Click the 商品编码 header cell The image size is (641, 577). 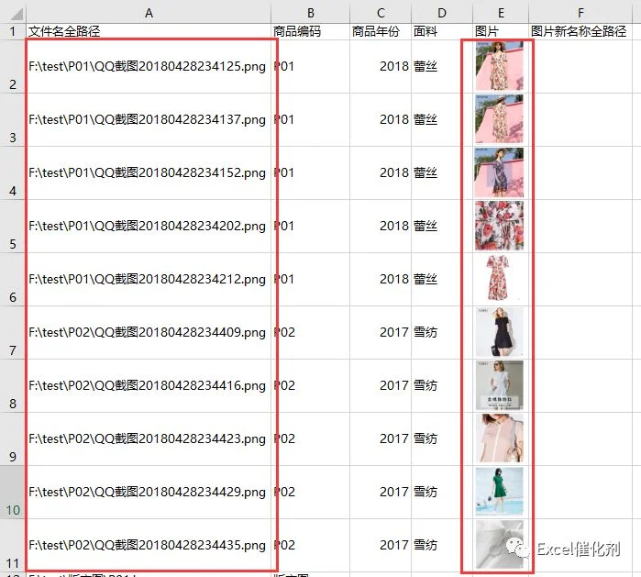point(310,31)
